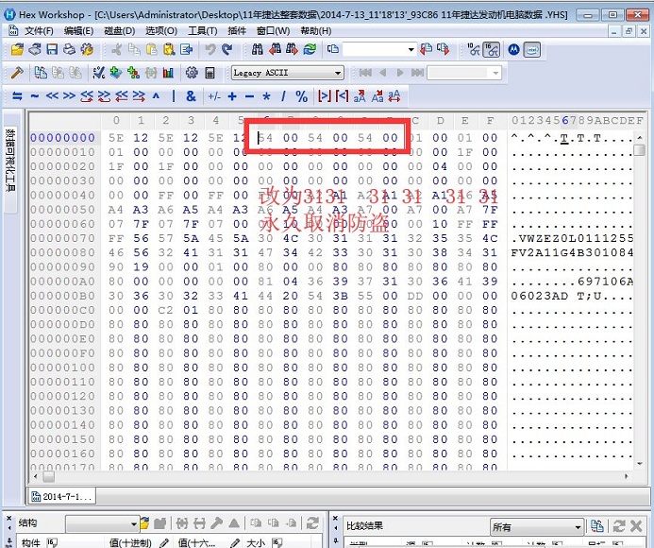This screenshot has width=654, height=548.
Task: Open the vertical 数据可视化工具 side panel
Action: tap(10, 161)
